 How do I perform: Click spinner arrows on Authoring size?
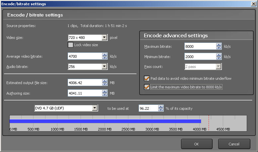tap(105, 93)
